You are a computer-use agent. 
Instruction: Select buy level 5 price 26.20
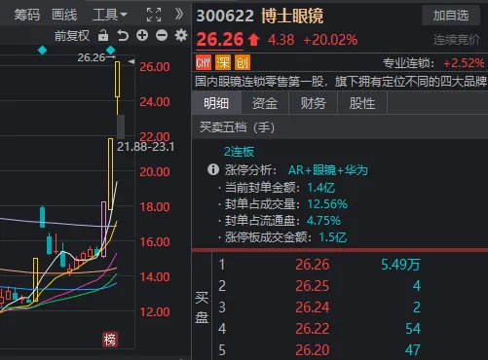tap(313, 350)
